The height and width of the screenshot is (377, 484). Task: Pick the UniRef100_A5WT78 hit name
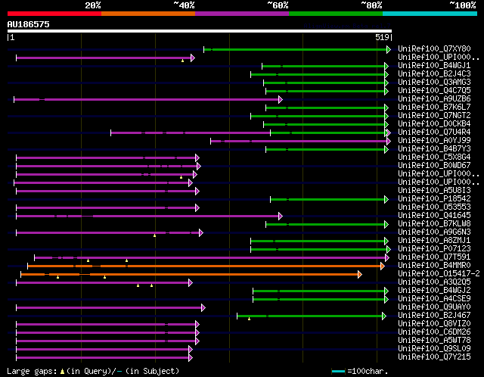434,341
